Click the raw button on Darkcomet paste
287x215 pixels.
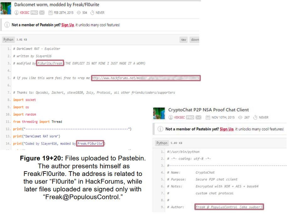tap(183, 40)
